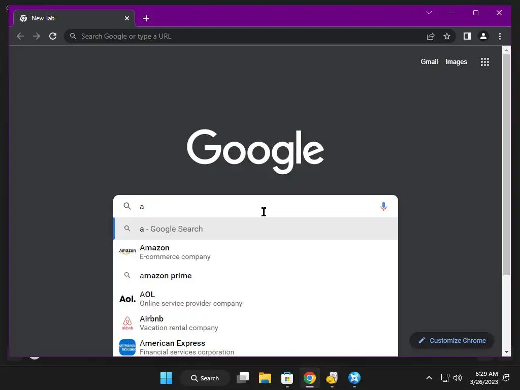
Task: Open the clock showing 6:29 AM
Action: coord(484,378)
